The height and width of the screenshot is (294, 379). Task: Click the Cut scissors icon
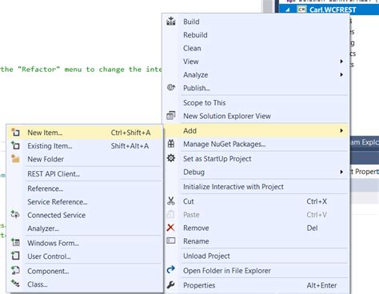coord(171,201)
